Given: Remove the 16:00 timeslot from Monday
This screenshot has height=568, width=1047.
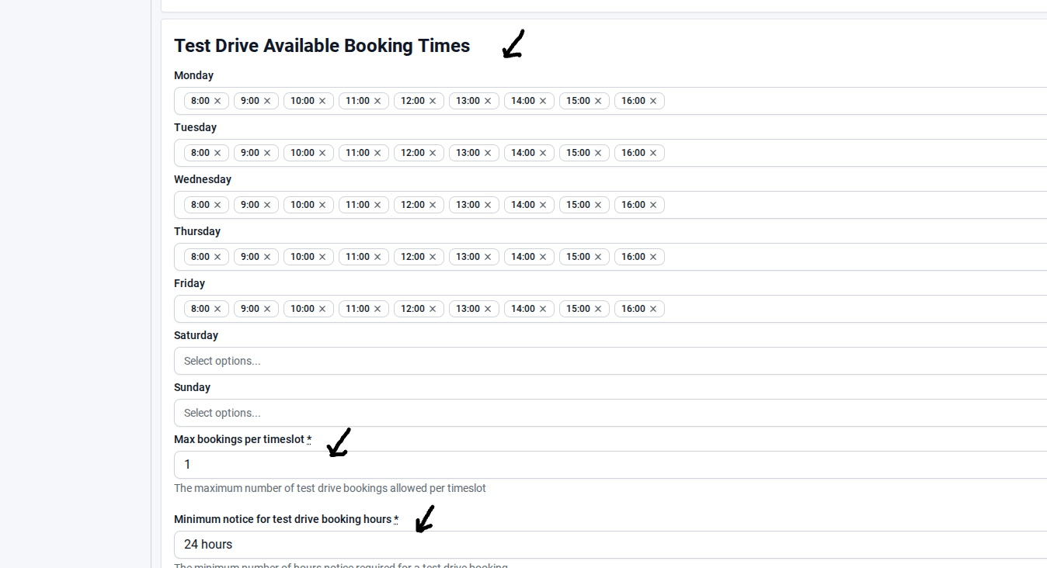Looking at the screenshot, I should coord(653,101).
